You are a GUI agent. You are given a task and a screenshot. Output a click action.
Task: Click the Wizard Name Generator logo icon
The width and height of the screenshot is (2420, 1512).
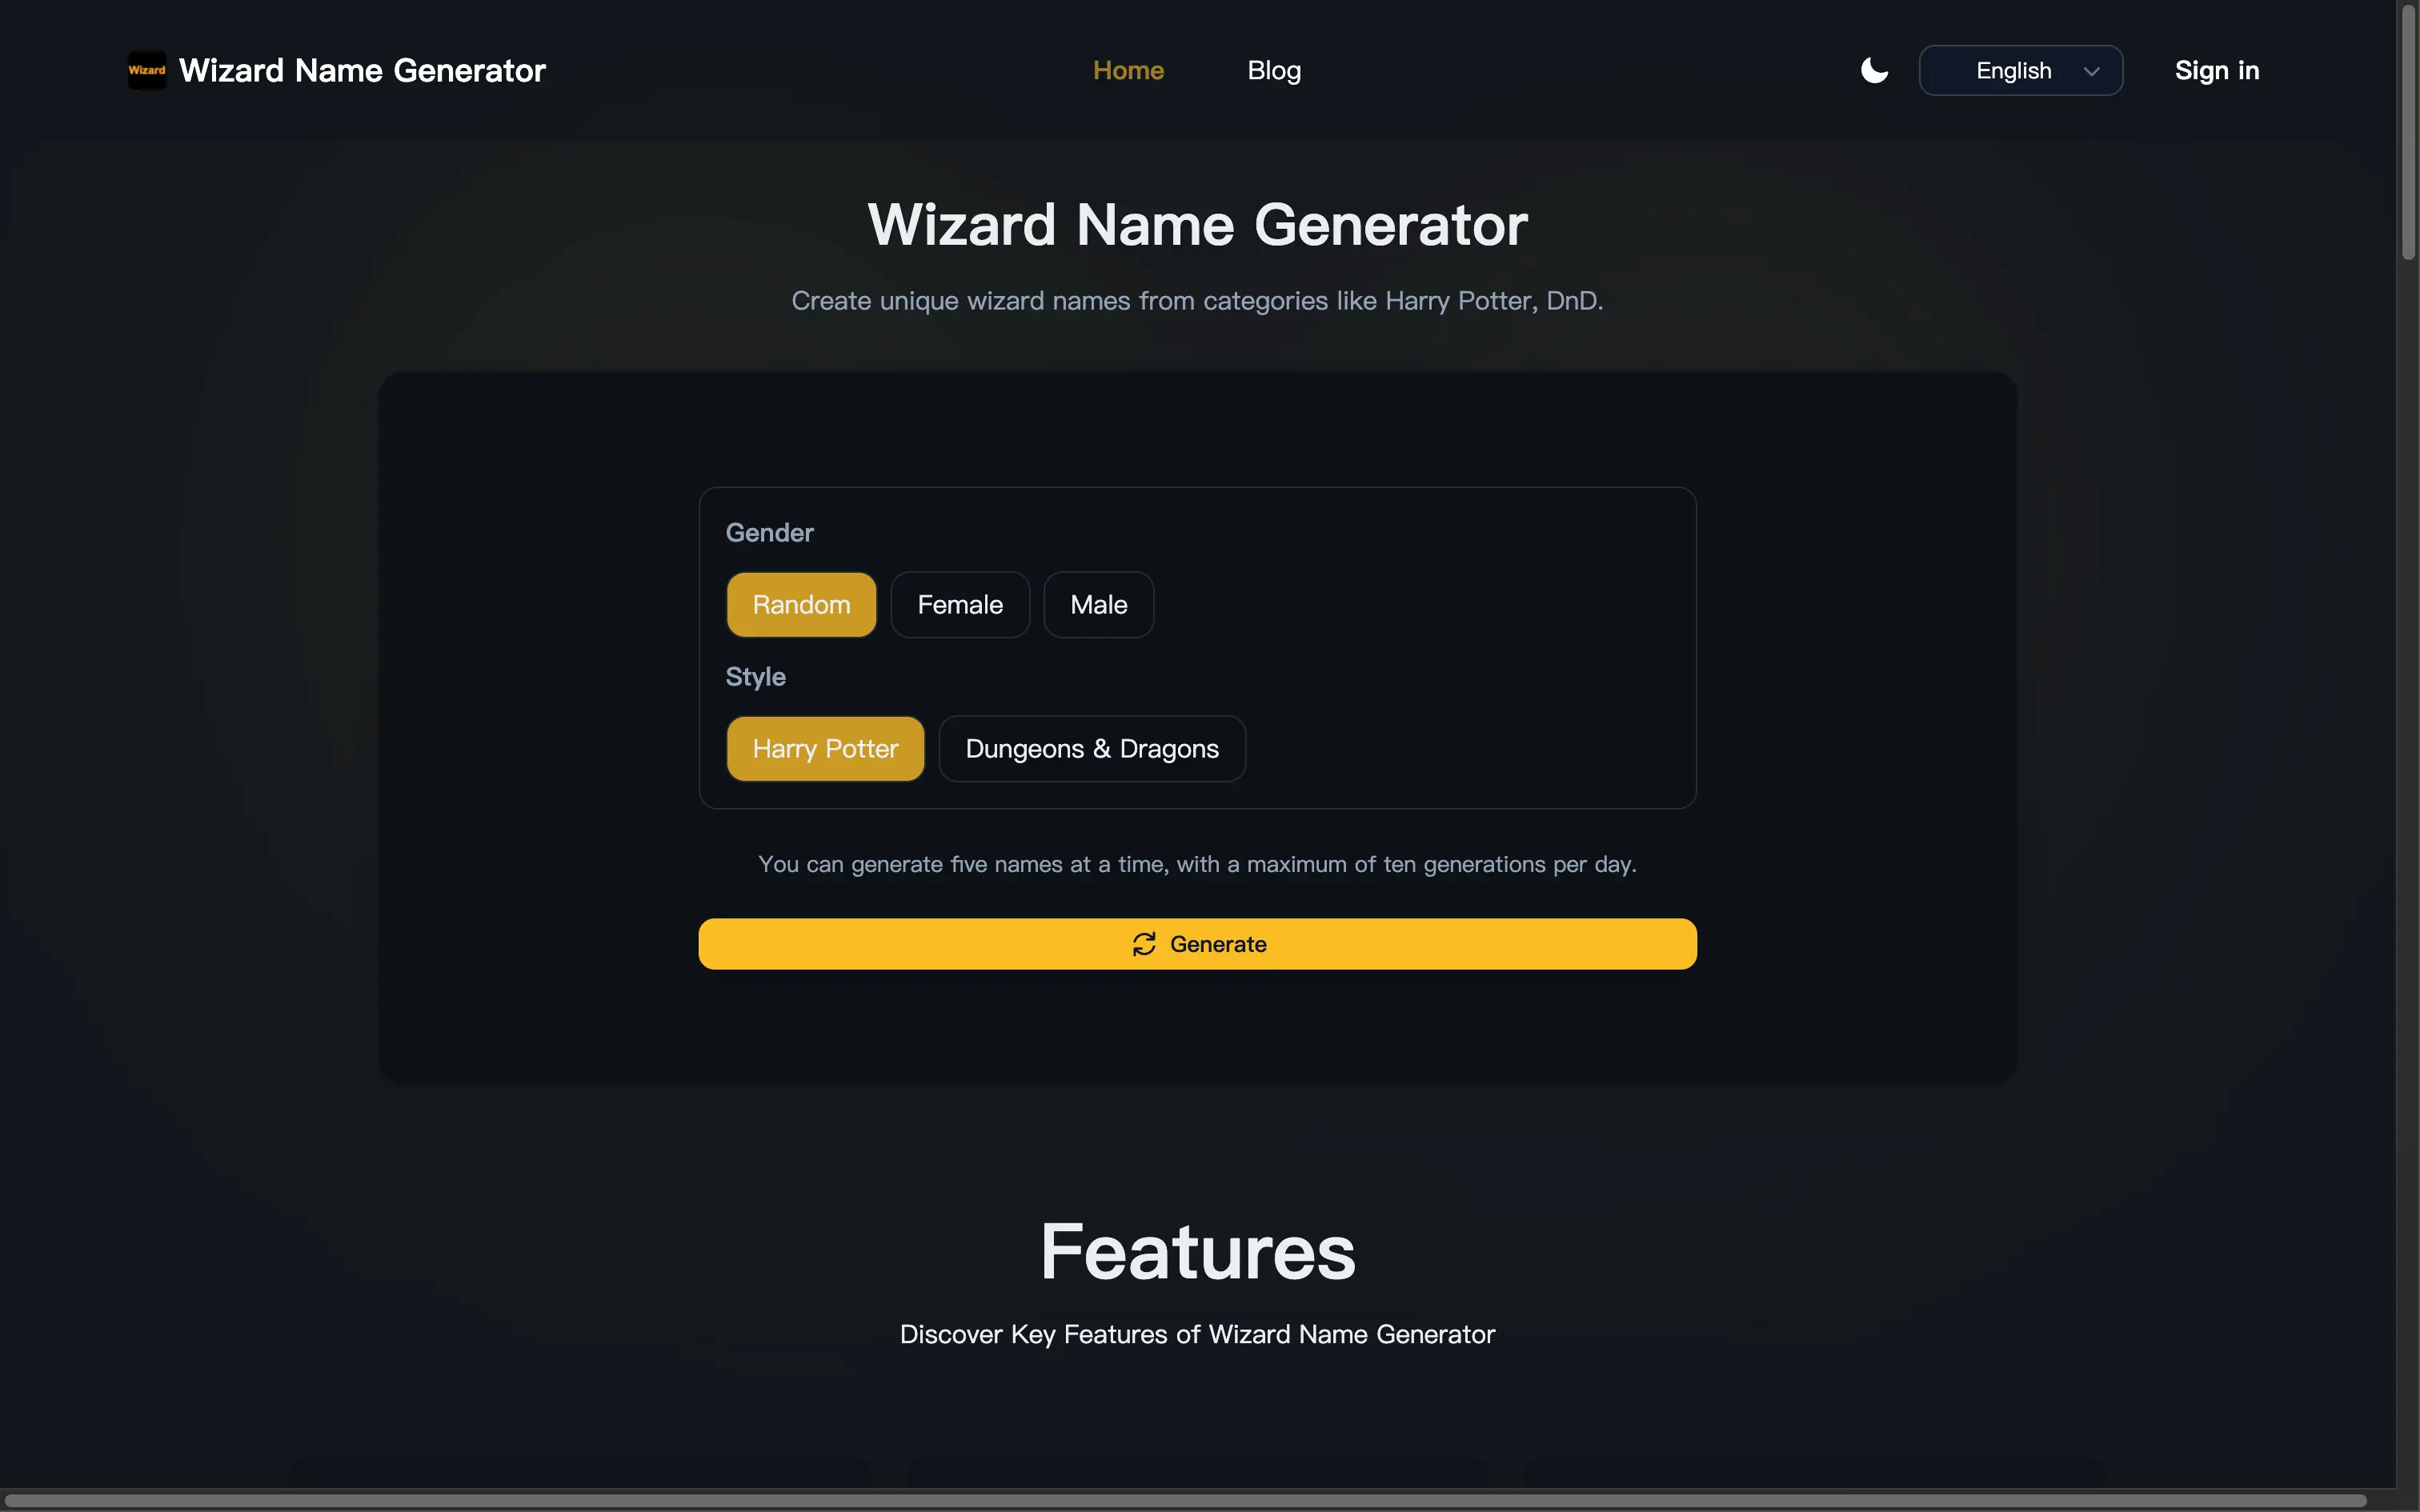tap(146, 70)
